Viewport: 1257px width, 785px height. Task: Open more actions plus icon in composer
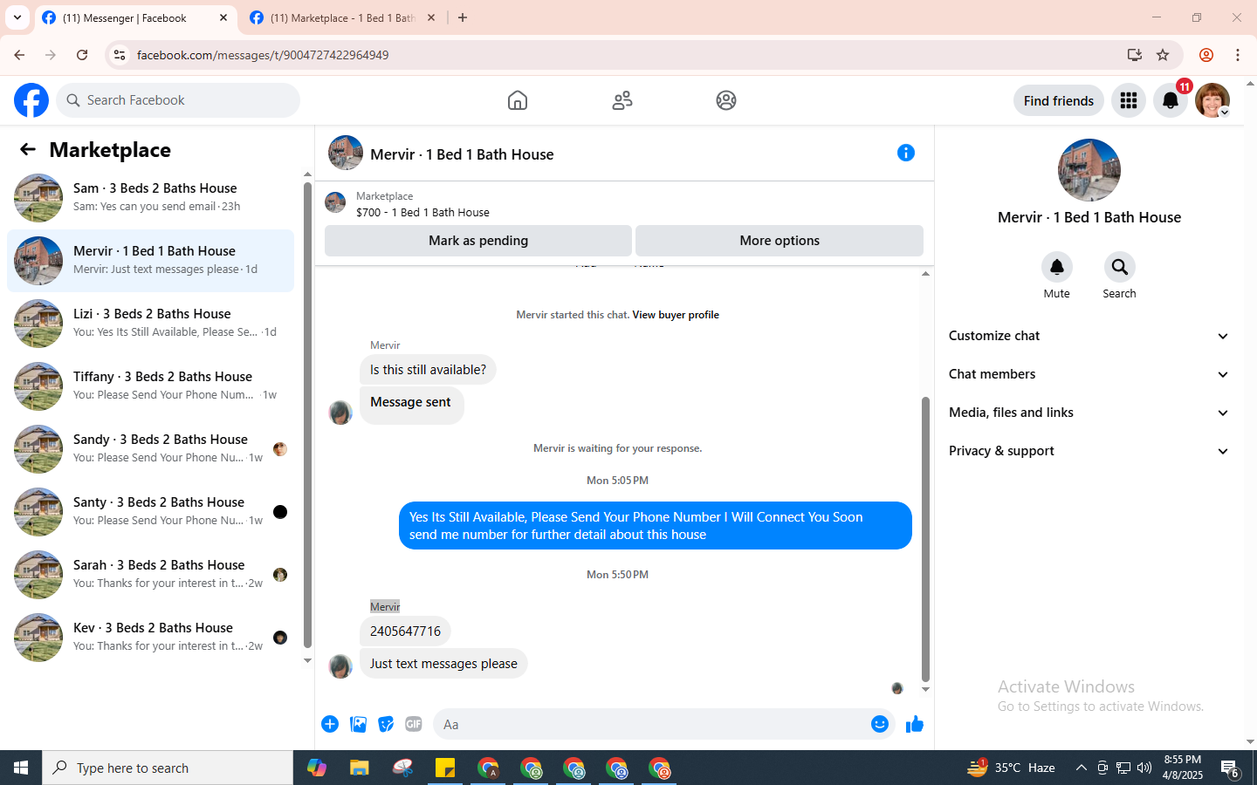click(x=330, y=724)
